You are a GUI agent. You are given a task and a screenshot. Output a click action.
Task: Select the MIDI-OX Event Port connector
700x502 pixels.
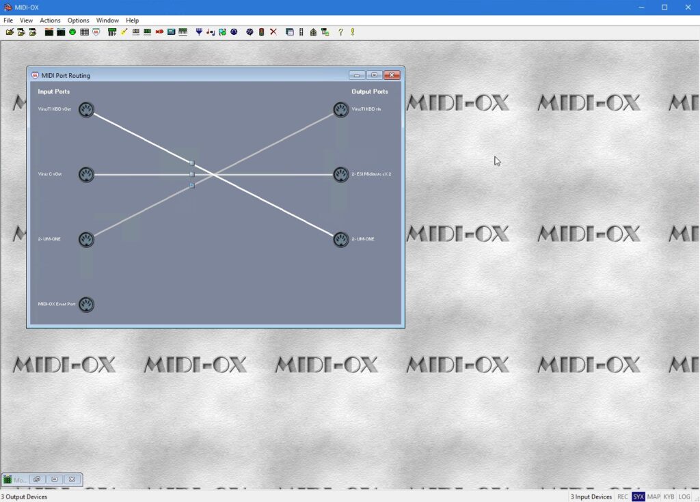pos(86,305)
